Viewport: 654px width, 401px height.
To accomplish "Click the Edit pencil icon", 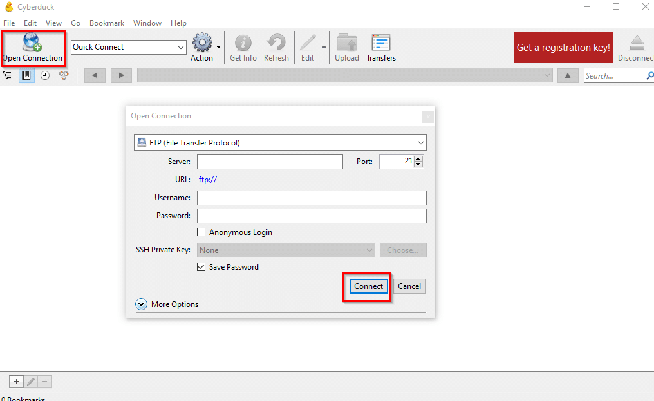I will 308,48.
